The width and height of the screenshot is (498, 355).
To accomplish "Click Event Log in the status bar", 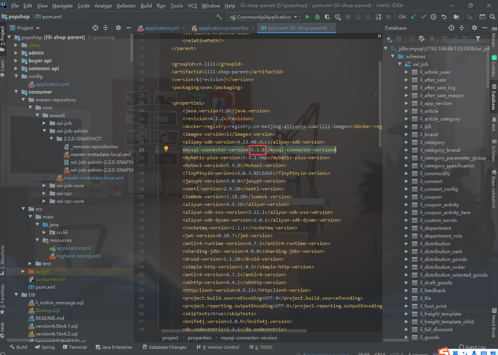I will click(x=476, y=347).
